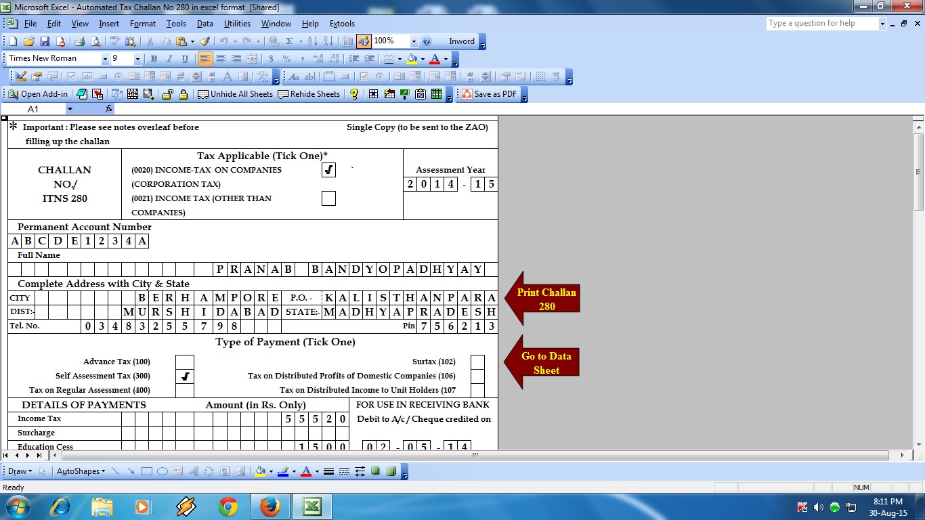Open the Borders dropdown arrow
This screenshot has width=925, height=520.
(x=400, y=59)
